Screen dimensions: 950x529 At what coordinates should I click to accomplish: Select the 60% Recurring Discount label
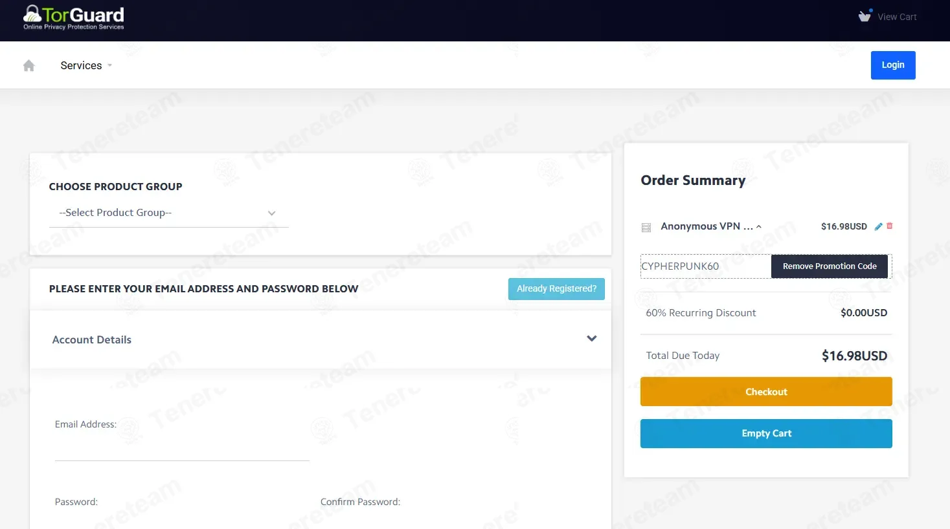[x=701, y=313]
